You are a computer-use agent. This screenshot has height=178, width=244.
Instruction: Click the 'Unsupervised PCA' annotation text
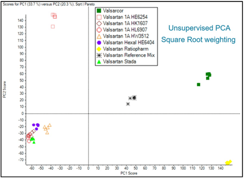[x=199, y=28]
